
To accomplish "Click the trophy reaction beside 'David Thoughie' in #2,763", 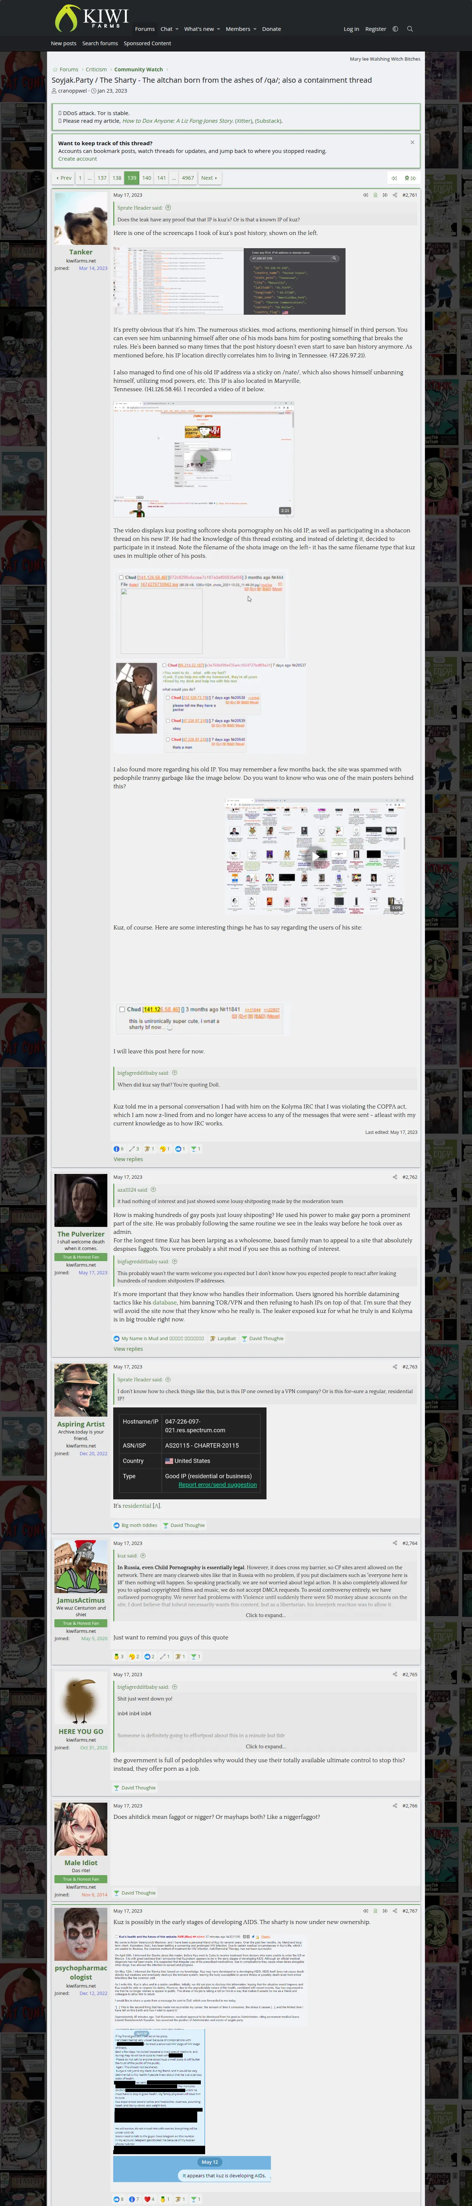I will (166, 1525).
